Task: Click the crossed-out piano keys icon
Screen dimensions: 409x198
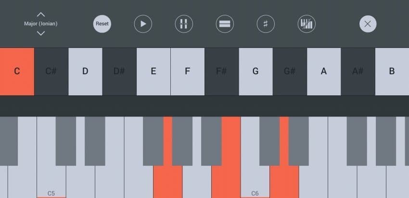Action: tap(306, 24)
